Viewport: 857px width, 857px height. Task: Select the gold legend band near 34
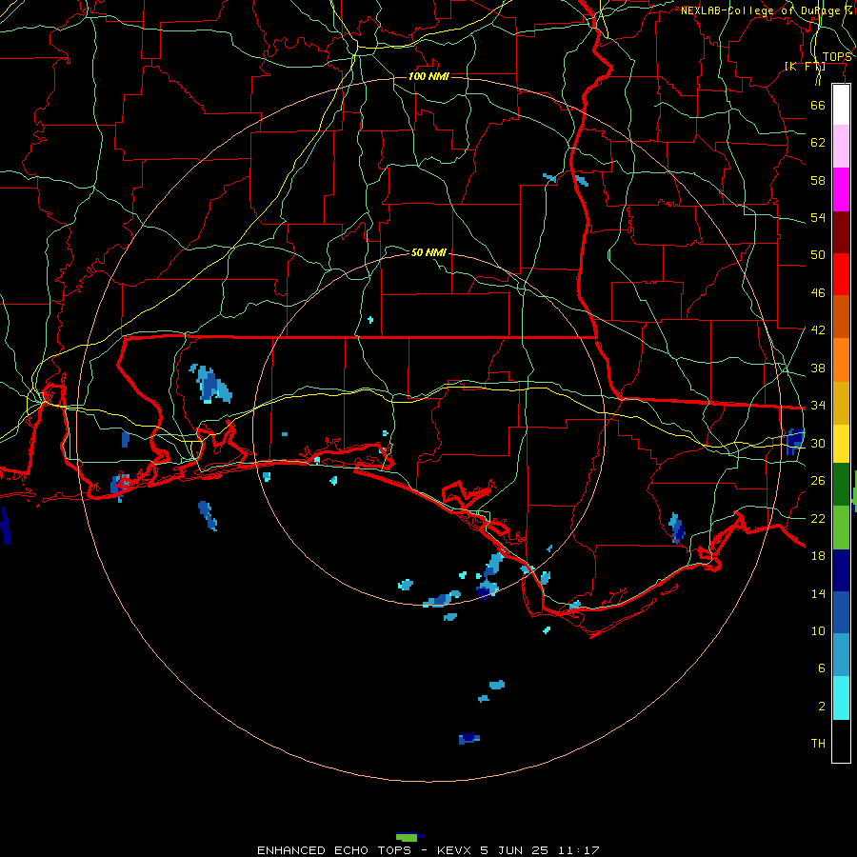pos(841,403)
